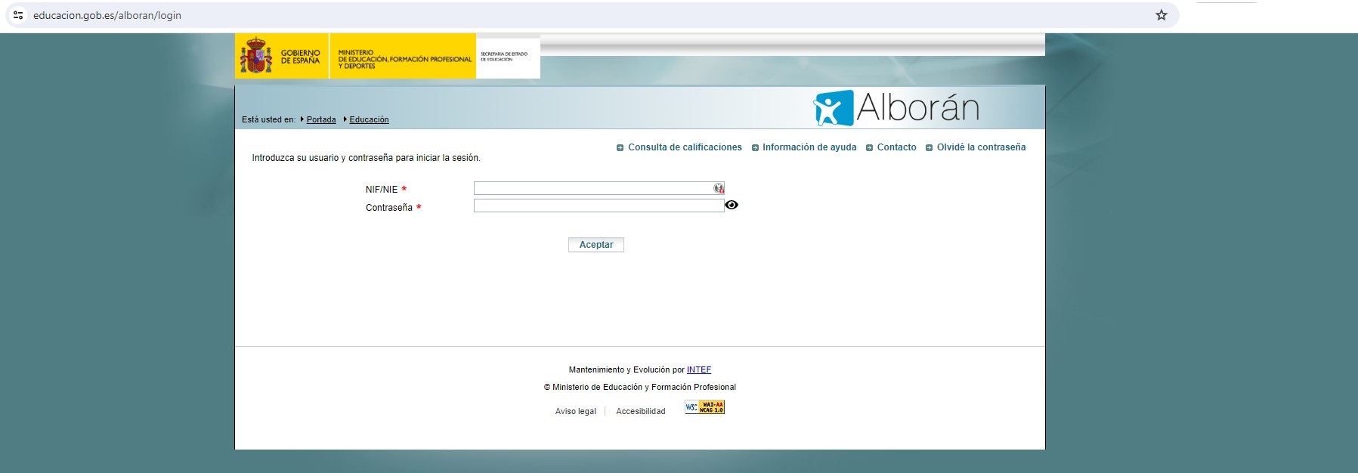Go to Educación breadcrumb link

369,119
